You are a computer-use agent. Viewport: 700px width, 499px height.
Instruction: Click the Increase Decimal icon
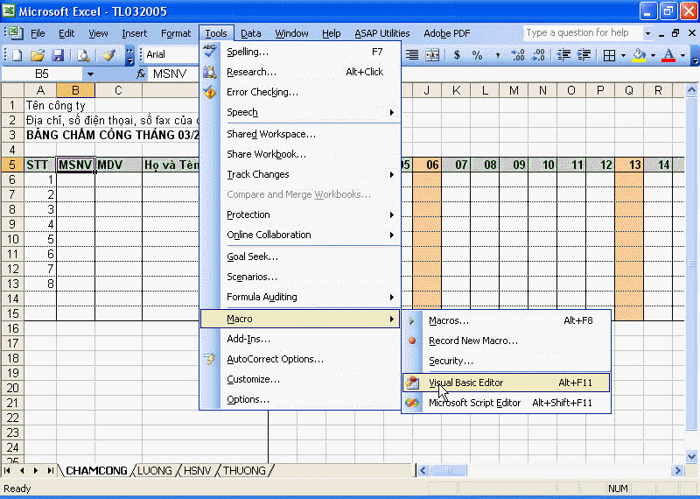pyautogui.click(x=517, y=55)
